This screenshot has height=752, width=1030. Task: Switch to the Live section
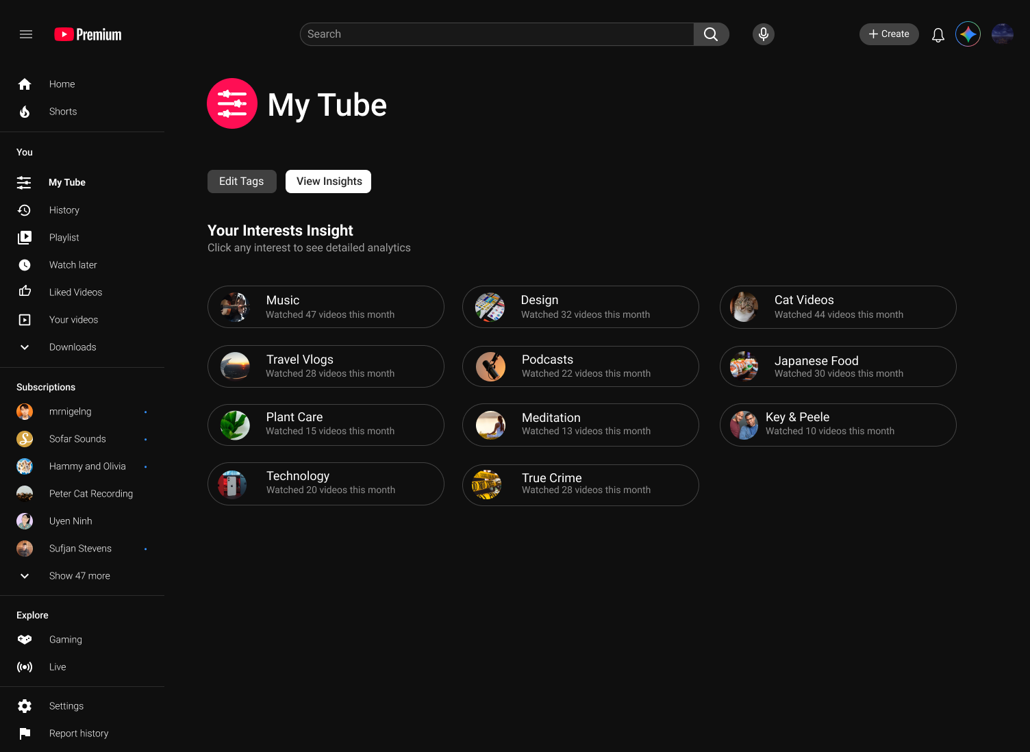57,666
